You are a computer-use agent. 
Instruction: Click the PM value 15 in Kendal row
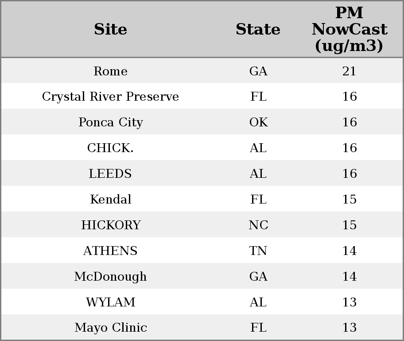pos(349,200)
